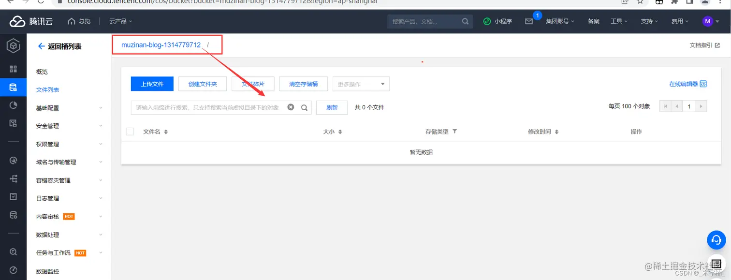Image resolution: width=731 pixels, height=280 pixels.
Task: Select the pie-chart monitoring icon in the sidebar
Action: pyautogui.click(x=13, y=105)
